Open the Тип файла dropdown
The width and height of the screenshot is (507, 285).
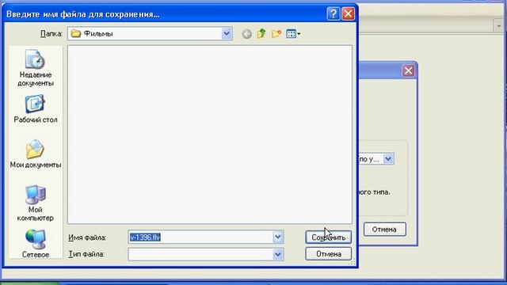coord(278,254)
